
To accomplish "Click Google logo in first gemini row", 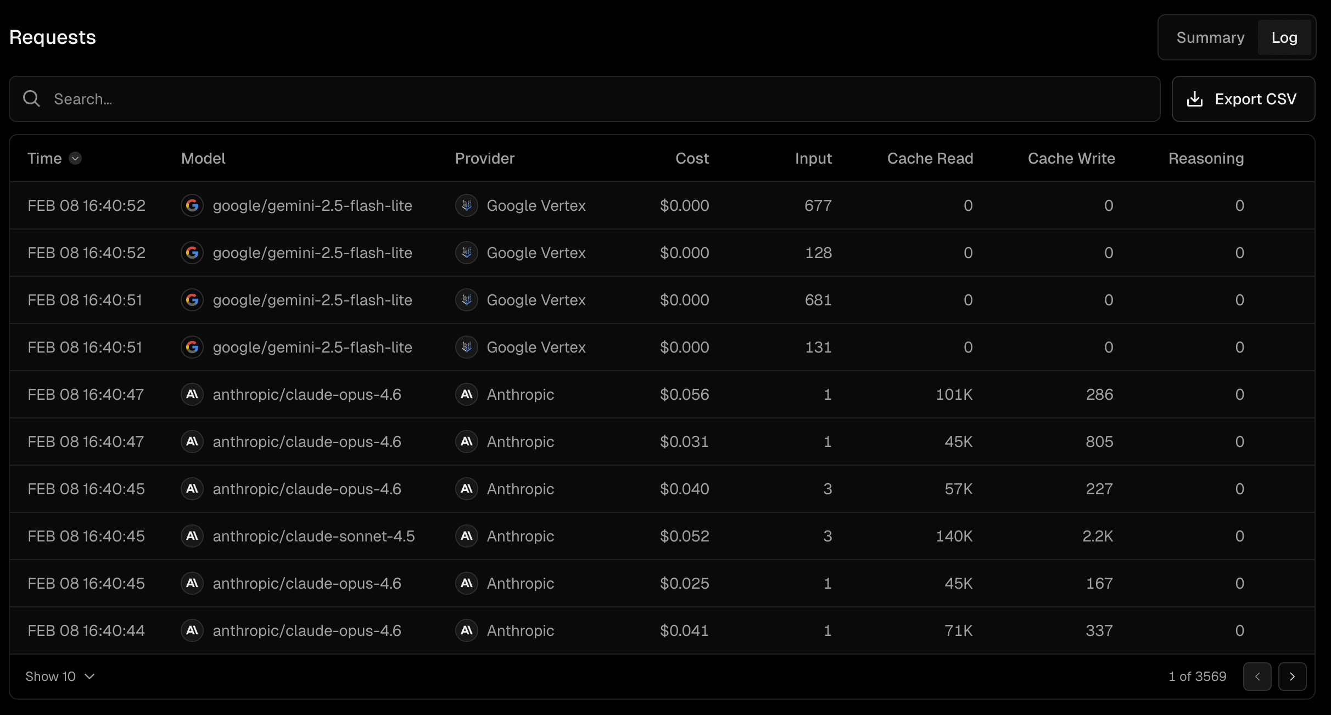I will (x=192, y=205).
